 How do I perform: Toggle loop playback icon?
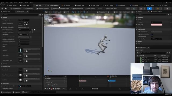(x=60, y=89)
